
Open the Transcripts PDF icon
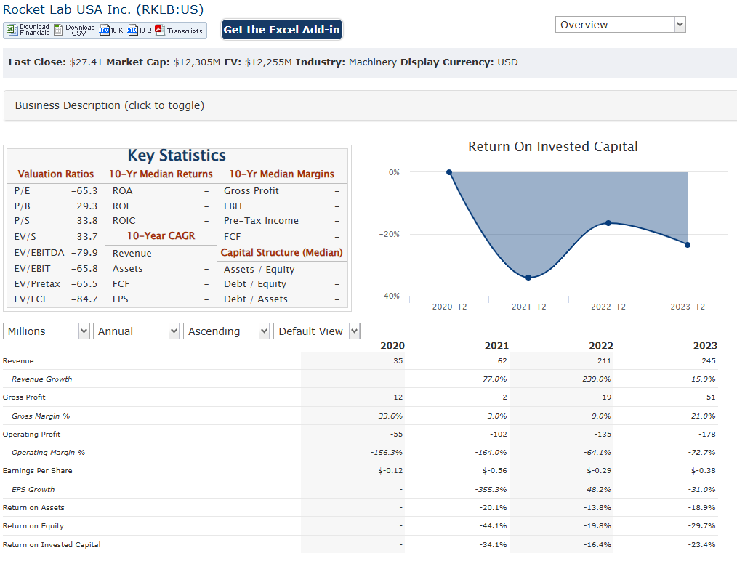tap(159, 30)
